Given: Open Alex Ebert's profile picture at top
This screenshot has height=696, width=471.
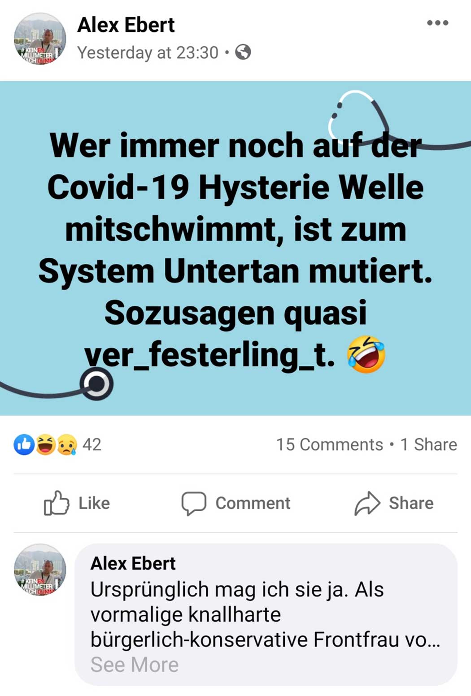Looking at the screenshot, I should [x=40, y=39].
